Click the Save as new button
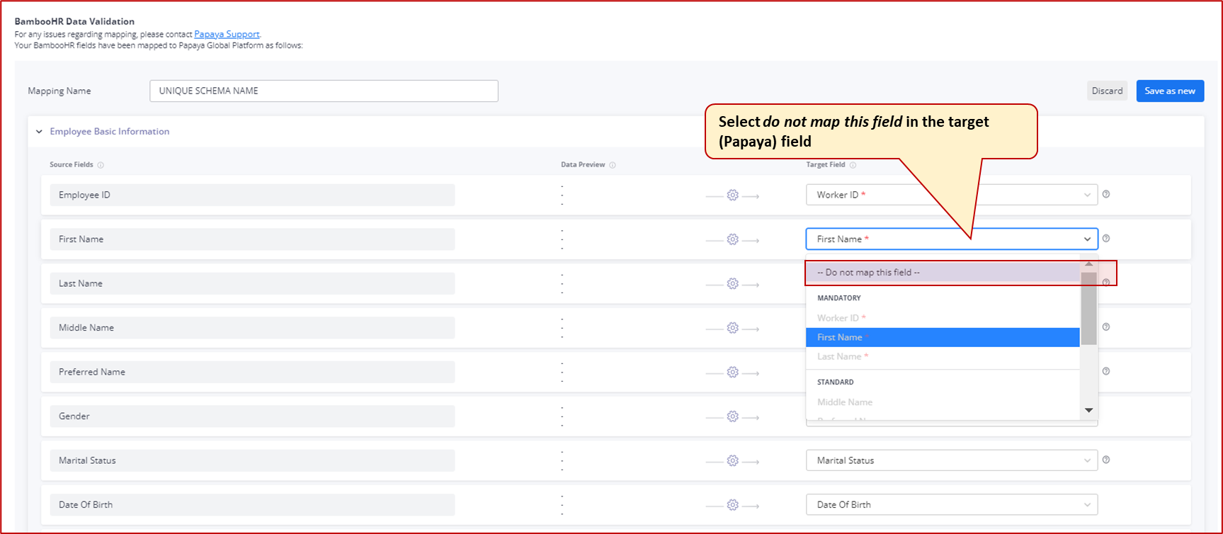1223x534 pixels. [1170, 91]
